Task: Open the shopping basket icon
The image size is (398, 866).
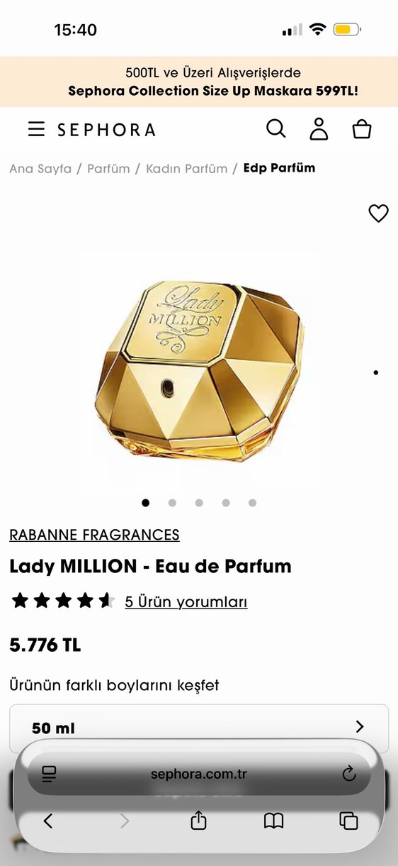Action: (362, 129)
